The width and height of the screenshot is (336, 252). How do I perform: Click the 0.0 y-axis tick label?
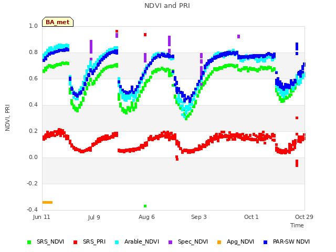(33, 157)
